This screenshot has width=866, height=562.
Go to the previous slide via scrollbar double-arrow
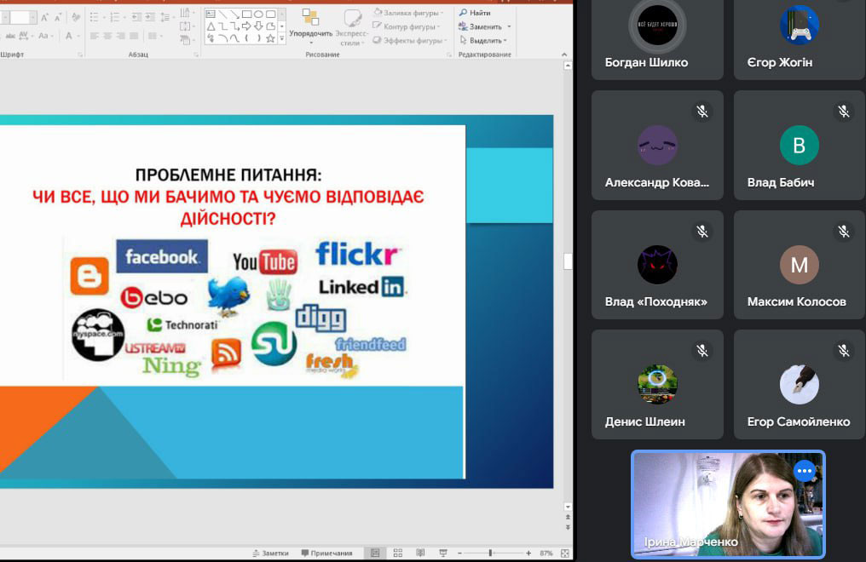point(568,518)
